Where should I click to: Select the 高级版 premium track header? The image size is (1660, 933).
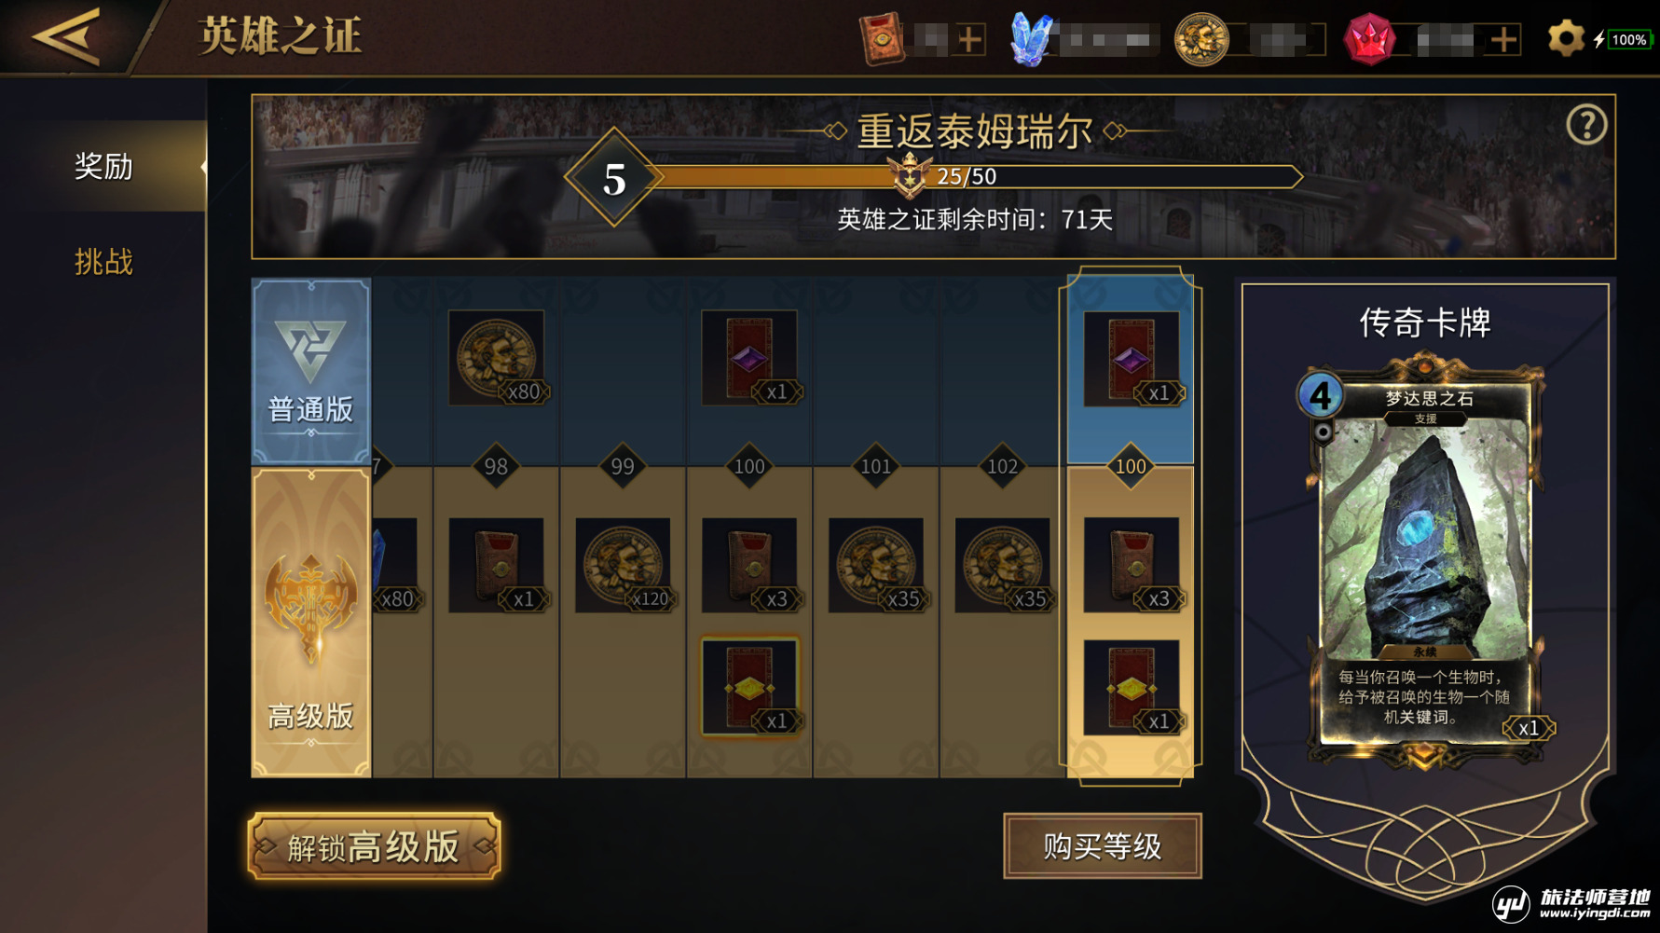[x=311, y=622]
